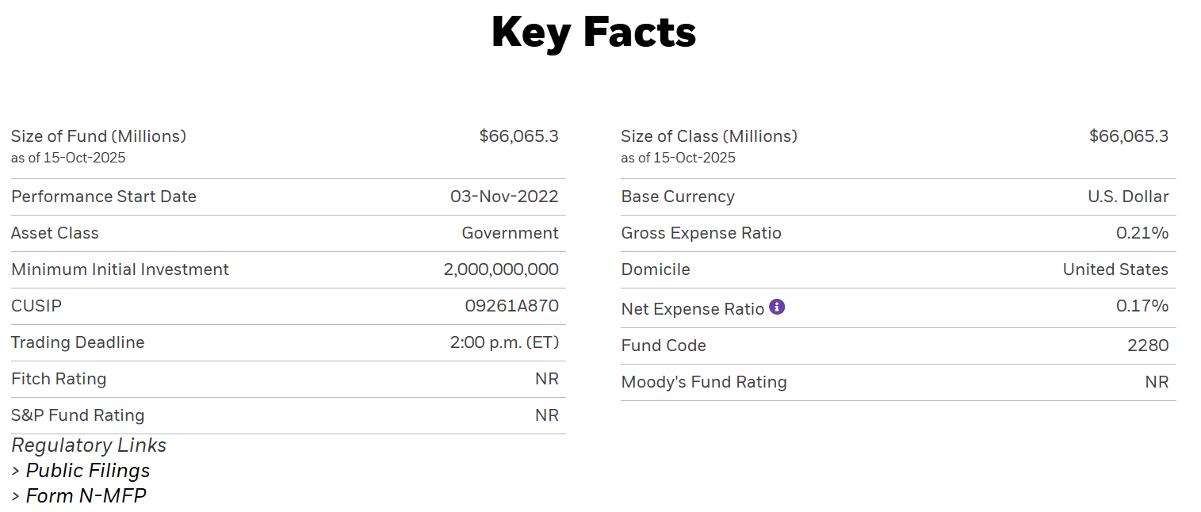This screenshot has height=512, width=1201.
Task: Click the Key Facts heading
Action: click(x=594, y=32)
